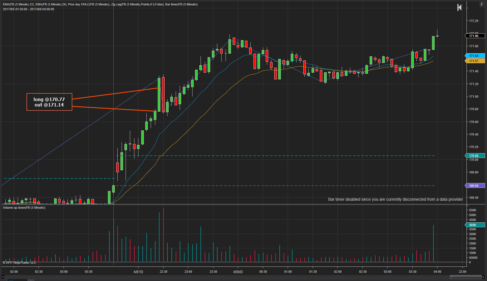The width and height of the screenshot is (487, 281).
Task: Click the Bar timer disabled message
Action: point(395,199)
